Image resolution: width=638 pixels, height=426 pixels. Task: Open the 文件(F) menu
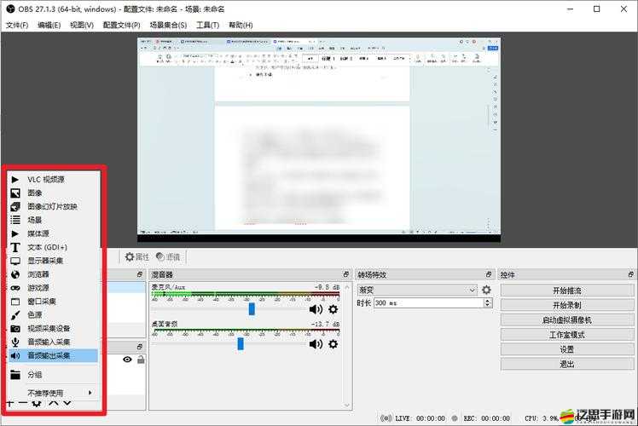[17, 25]
